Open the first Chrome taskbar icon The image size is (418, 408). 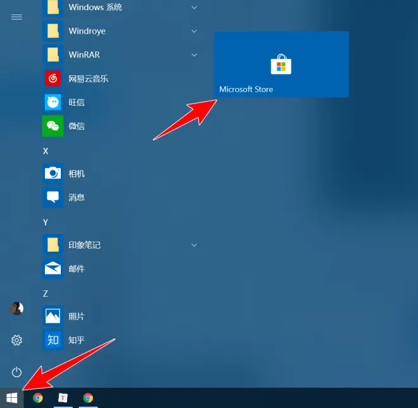point(38,398)
